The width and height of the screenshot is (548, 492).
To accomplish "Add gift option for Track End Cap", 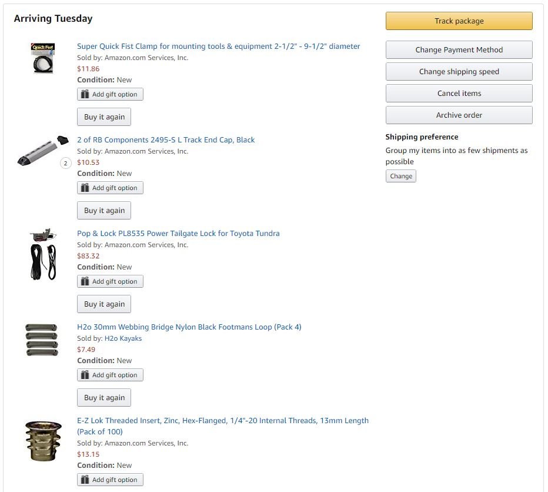I will point(110,188).
